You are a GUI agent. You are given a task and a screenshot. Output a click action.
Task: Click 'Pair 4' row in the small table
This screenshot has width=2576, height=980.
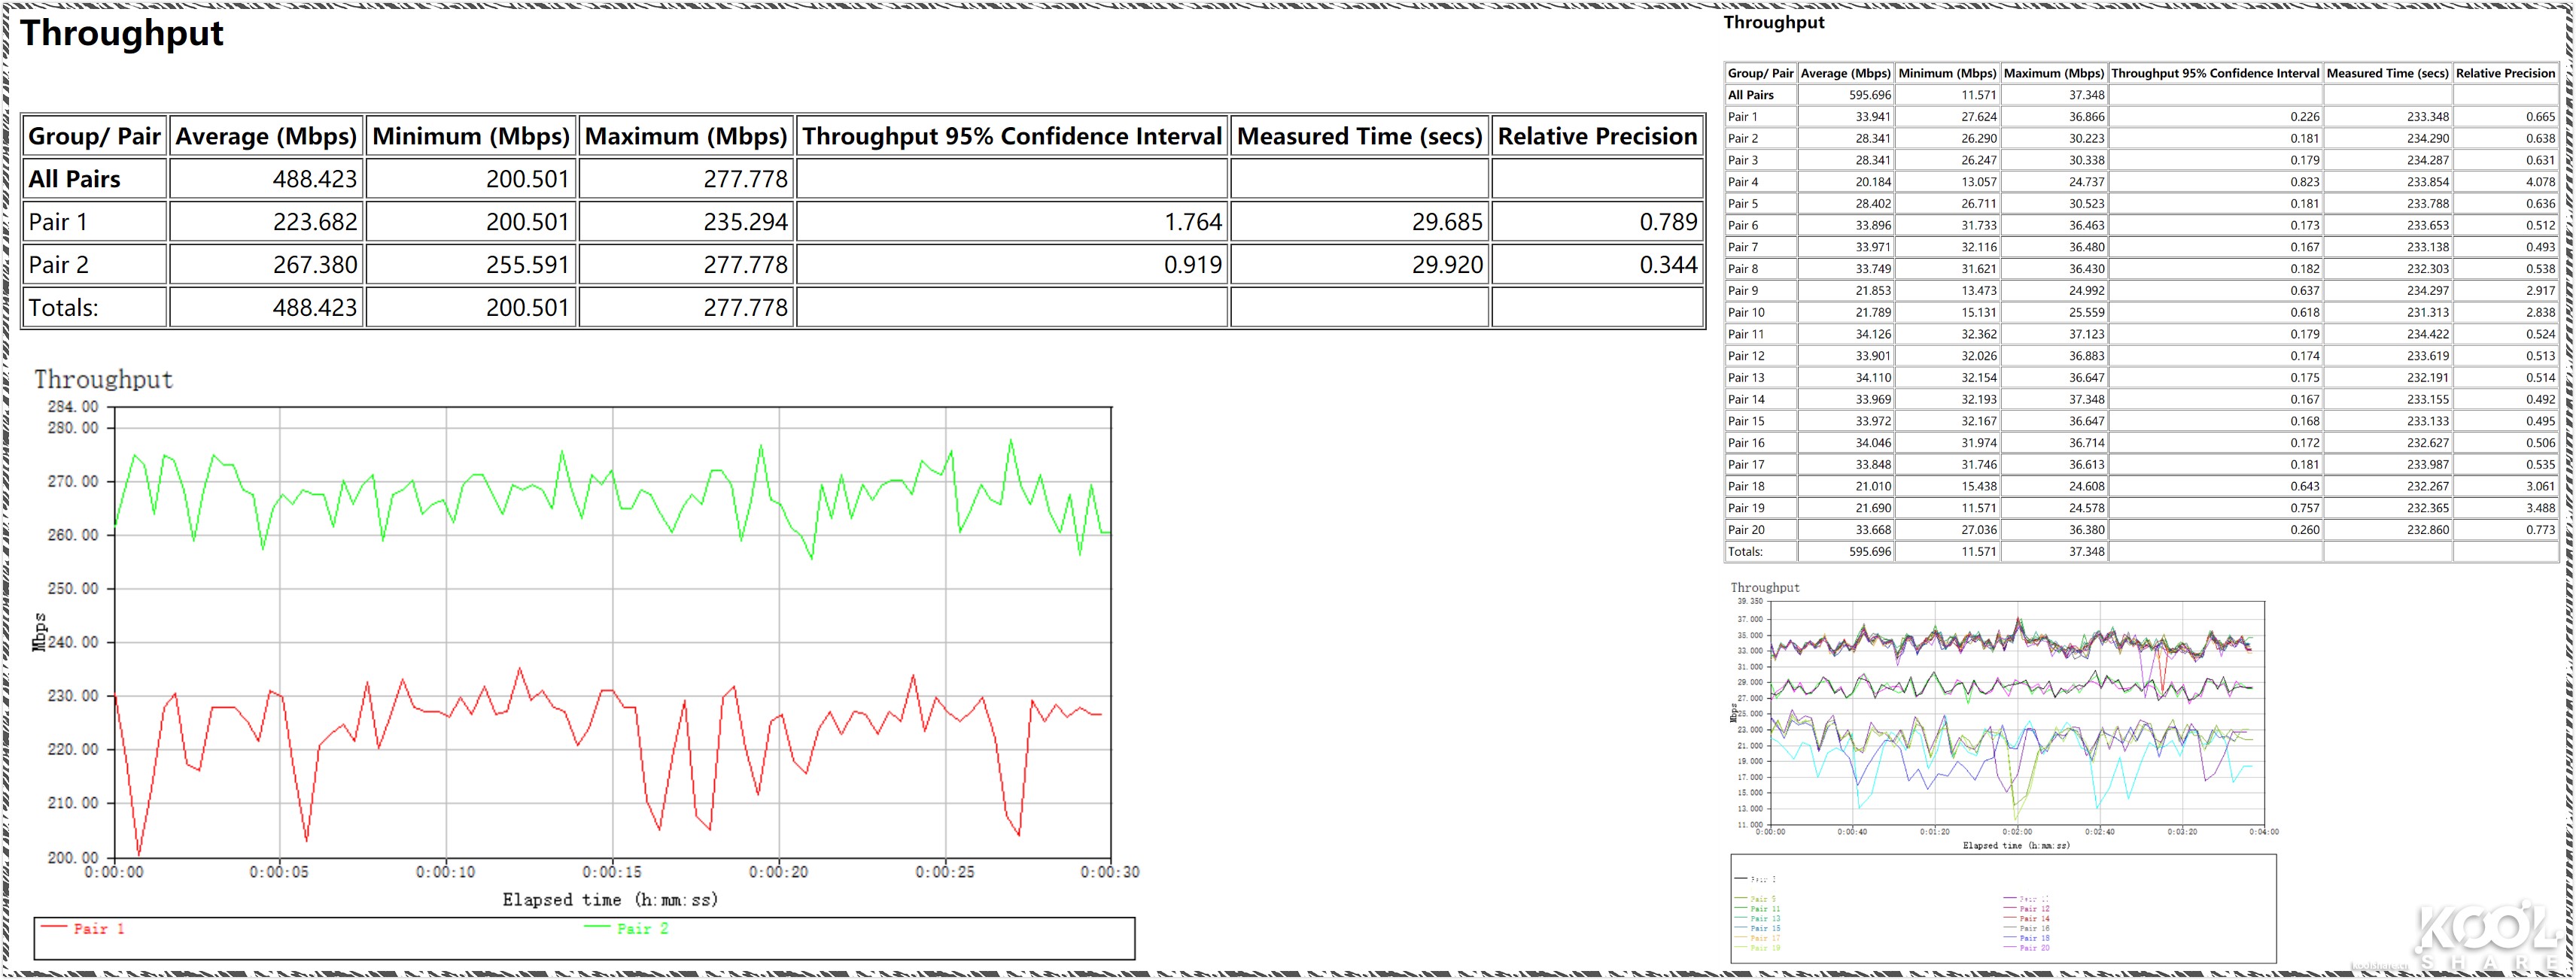point(1743,182)
